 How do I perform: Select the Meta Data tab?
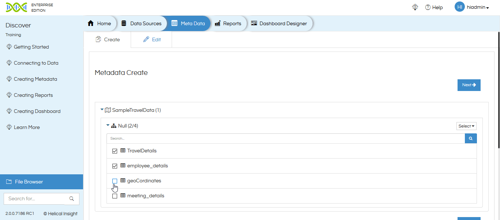point(188,23)
